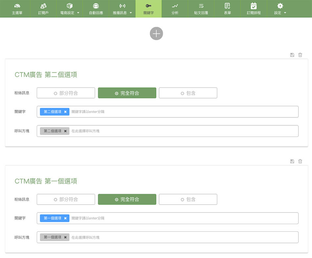
Task: Expand the 電商設定 dropdown menu
Action: coord(70,9)
